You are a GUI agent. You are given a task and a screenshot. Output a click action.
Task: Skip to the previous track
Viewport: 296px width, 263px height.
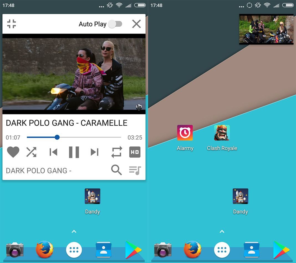point(53,152)
